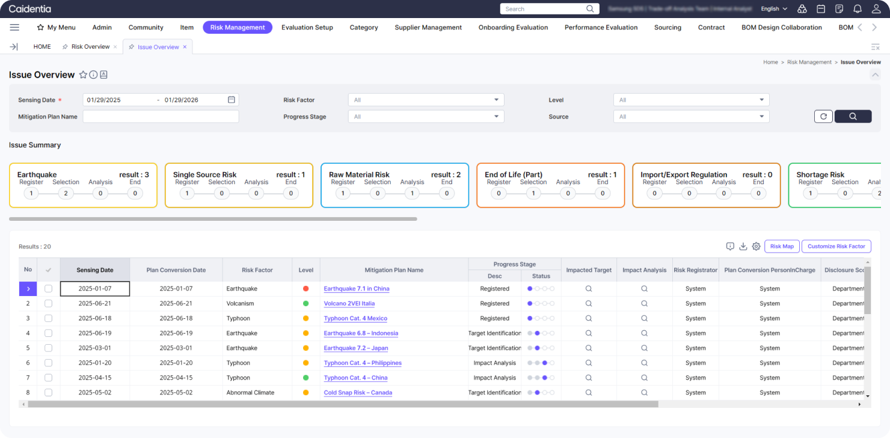Viewport: 890px width, 438px height.
Task: Click the notification bell icon
Action: point(857,9)
